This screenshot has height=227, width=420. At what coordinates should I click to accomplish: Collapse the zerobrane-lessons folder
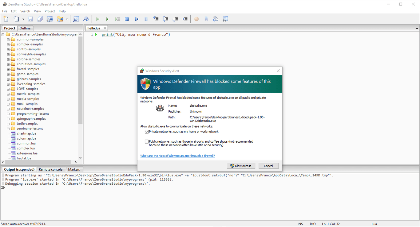(8, 128)
